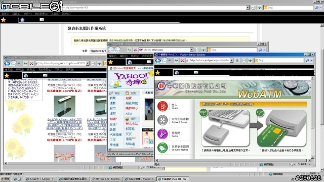This screenshot has height=182, width=324.
Task: Open 編輯 menu in Yahoo Japan shopping window
Action: (20, 70)
